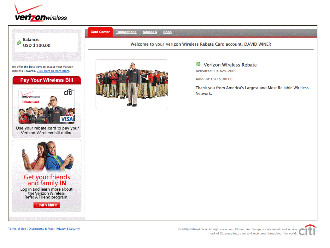
Task: Click the 'Get your friends and family IN' text
Action: (x=47, y=180)
